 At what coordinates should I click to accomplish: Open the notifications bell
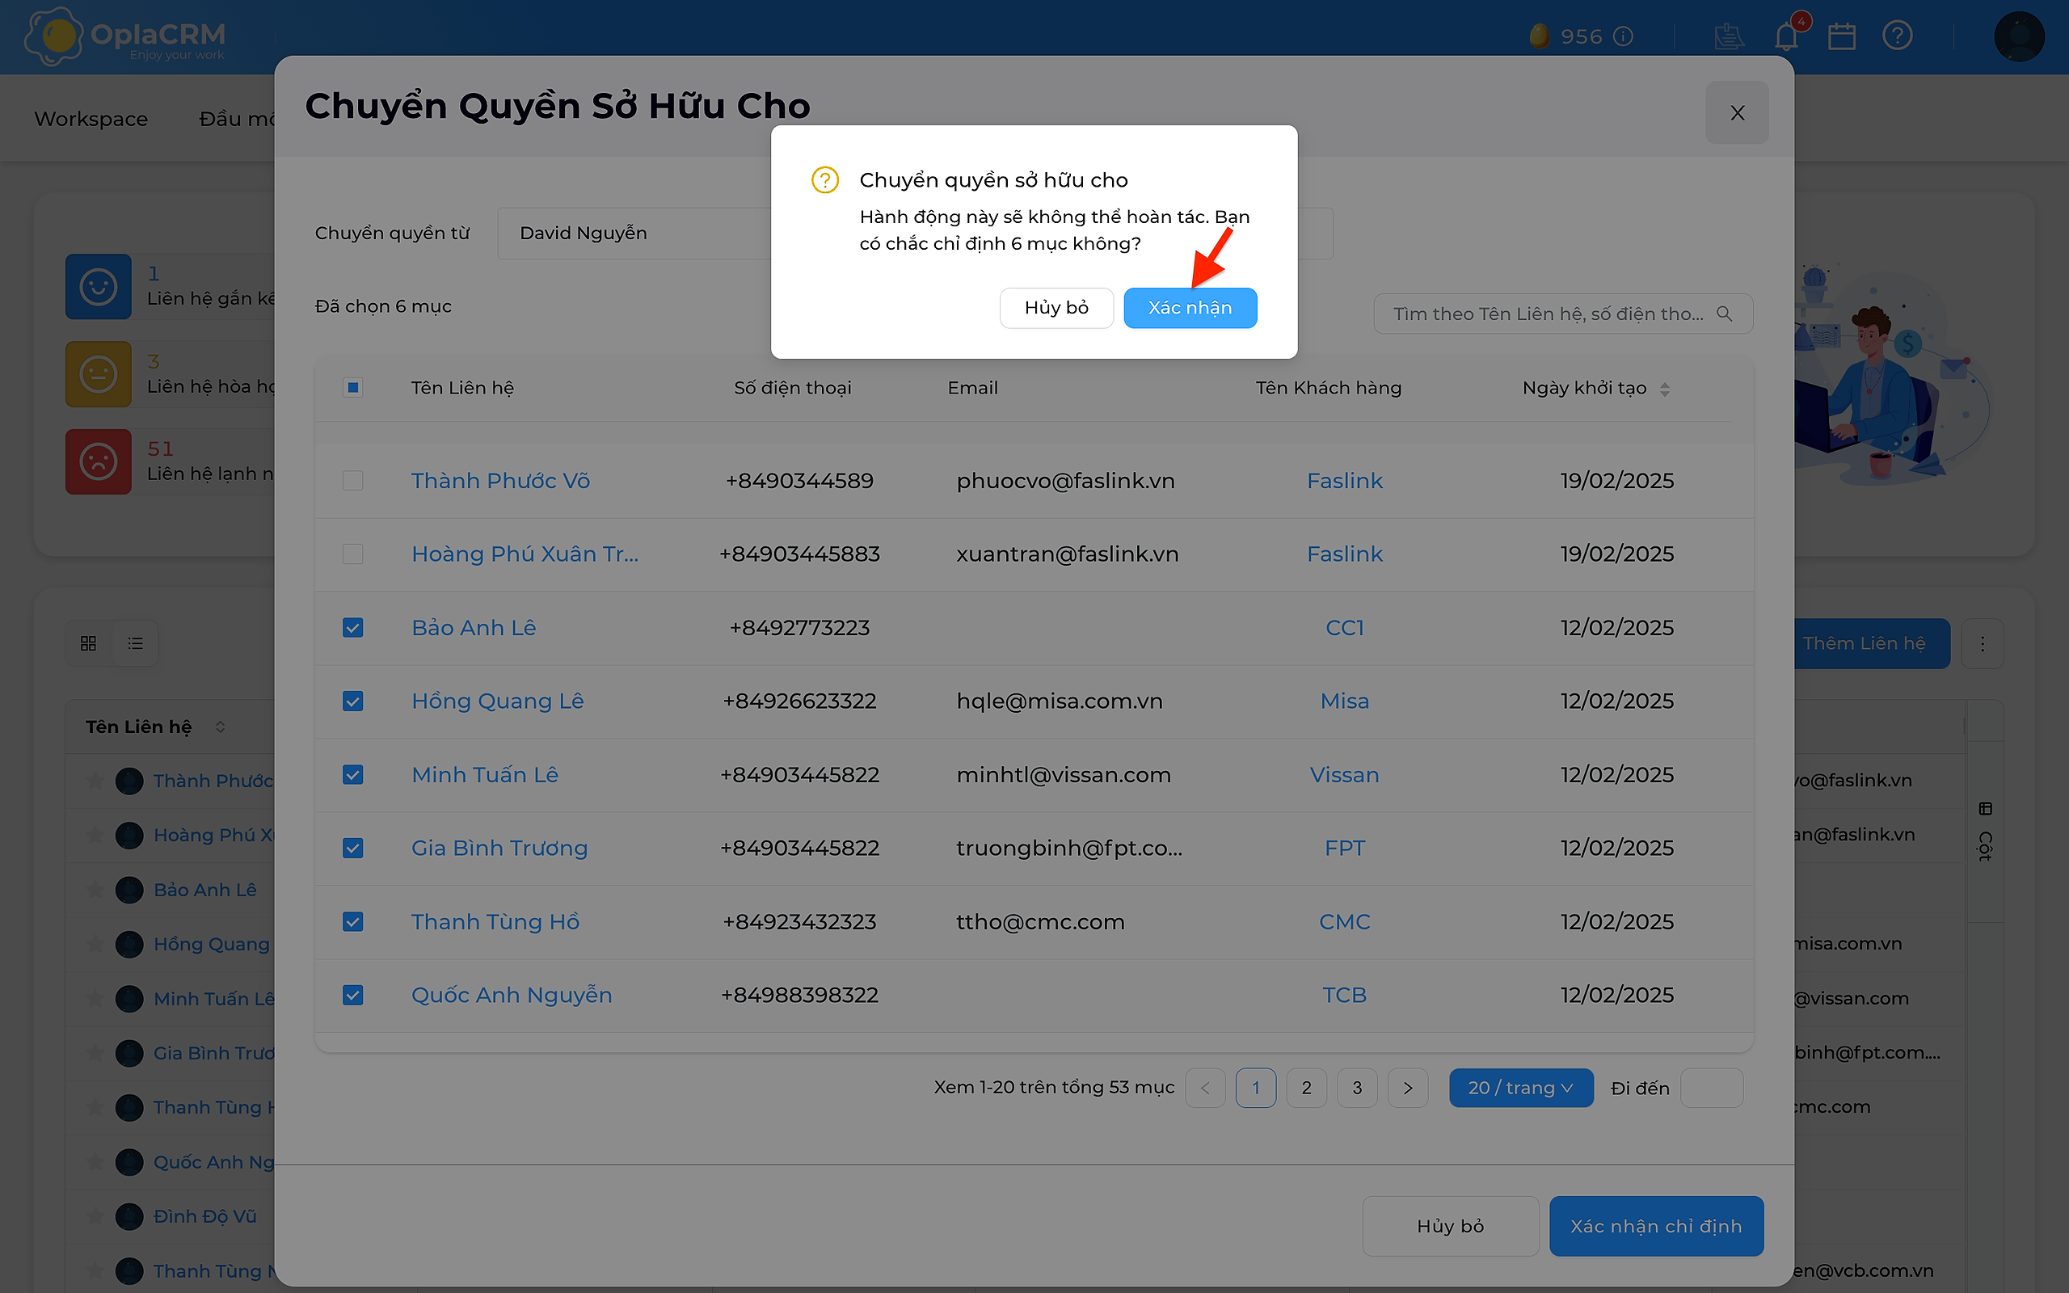click(x=1787, y=36)
